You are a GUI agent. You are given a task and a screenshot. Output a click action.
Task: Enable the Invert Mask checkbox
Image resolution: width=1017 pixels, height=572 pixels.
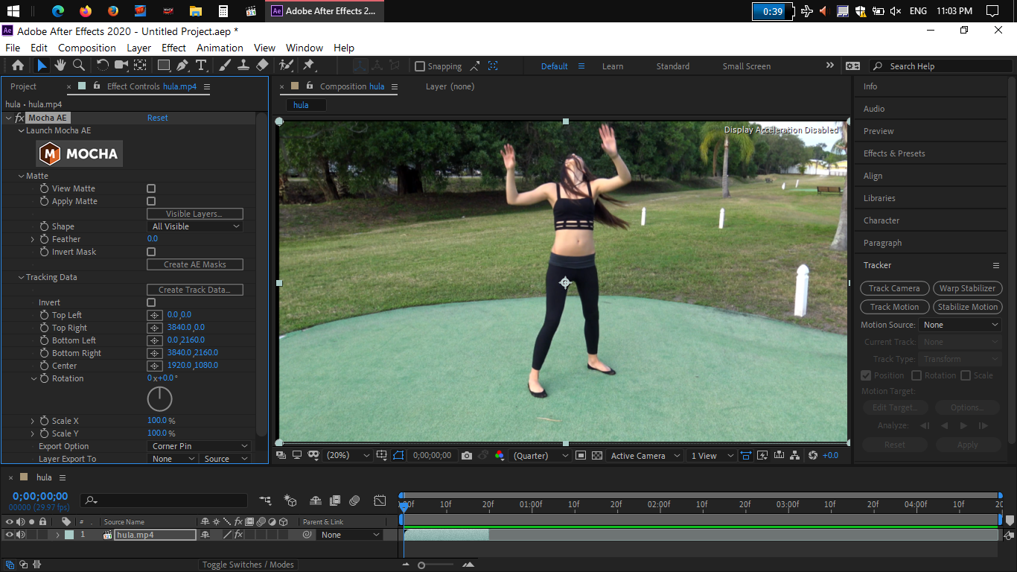coord(151,252)
